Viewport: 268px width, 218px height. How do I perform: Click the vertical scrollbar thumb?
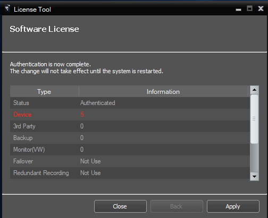pos(254,119)
